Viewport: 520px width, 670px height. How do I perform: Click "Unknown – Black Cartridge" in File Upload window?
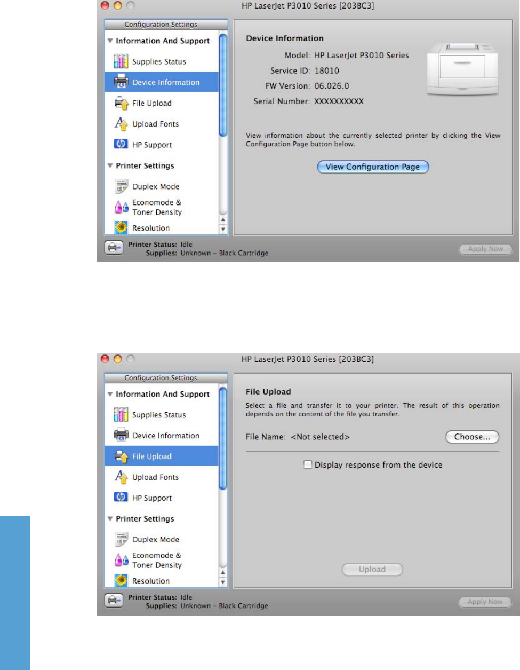coord(224,606)
